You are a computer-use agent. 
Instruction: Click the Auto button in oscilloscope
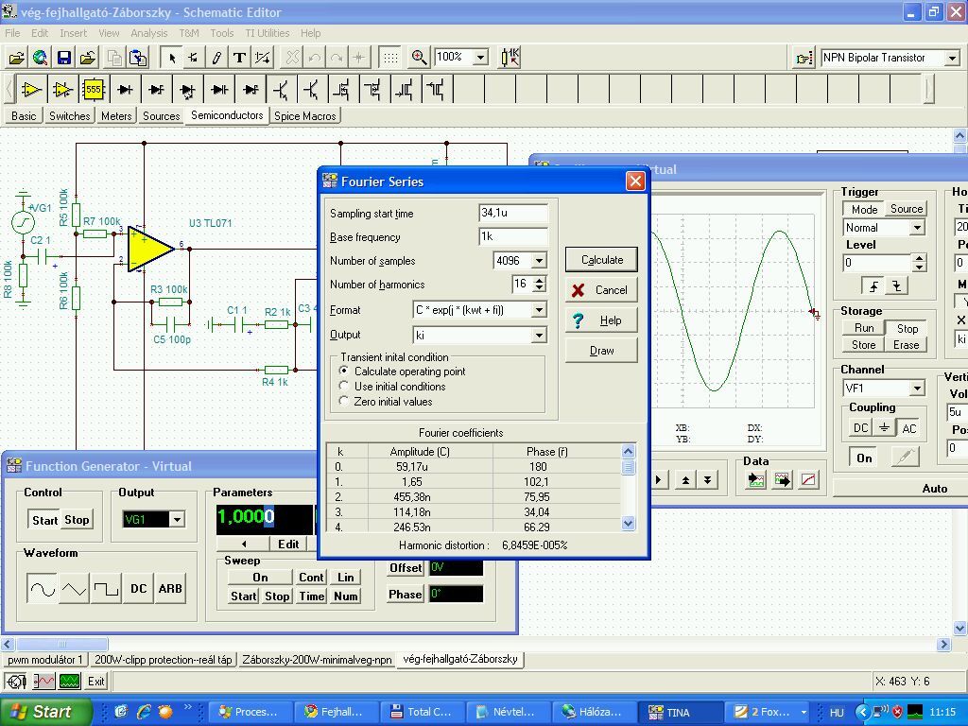(x=934, y=489)
